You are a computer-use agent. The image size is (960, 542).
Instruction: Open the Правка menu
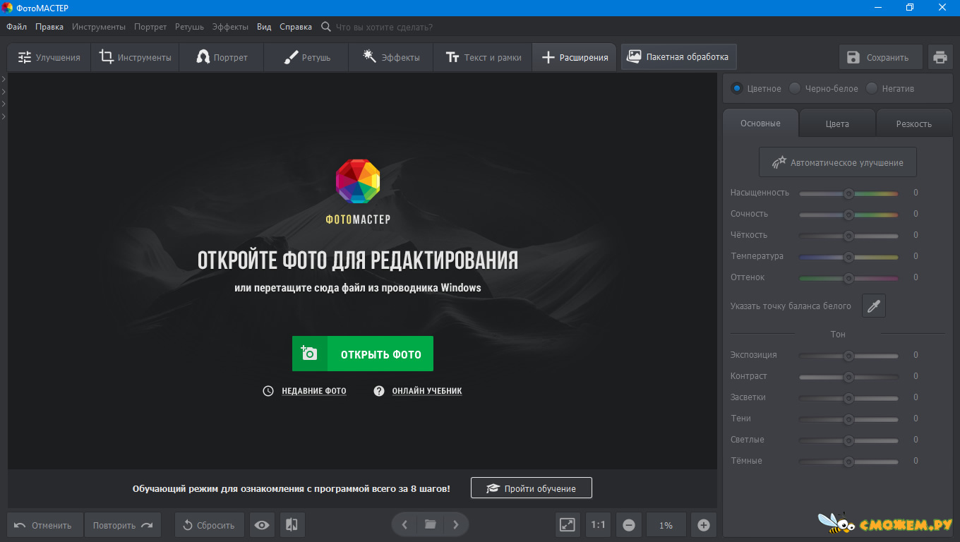click(x=49, y=27)
